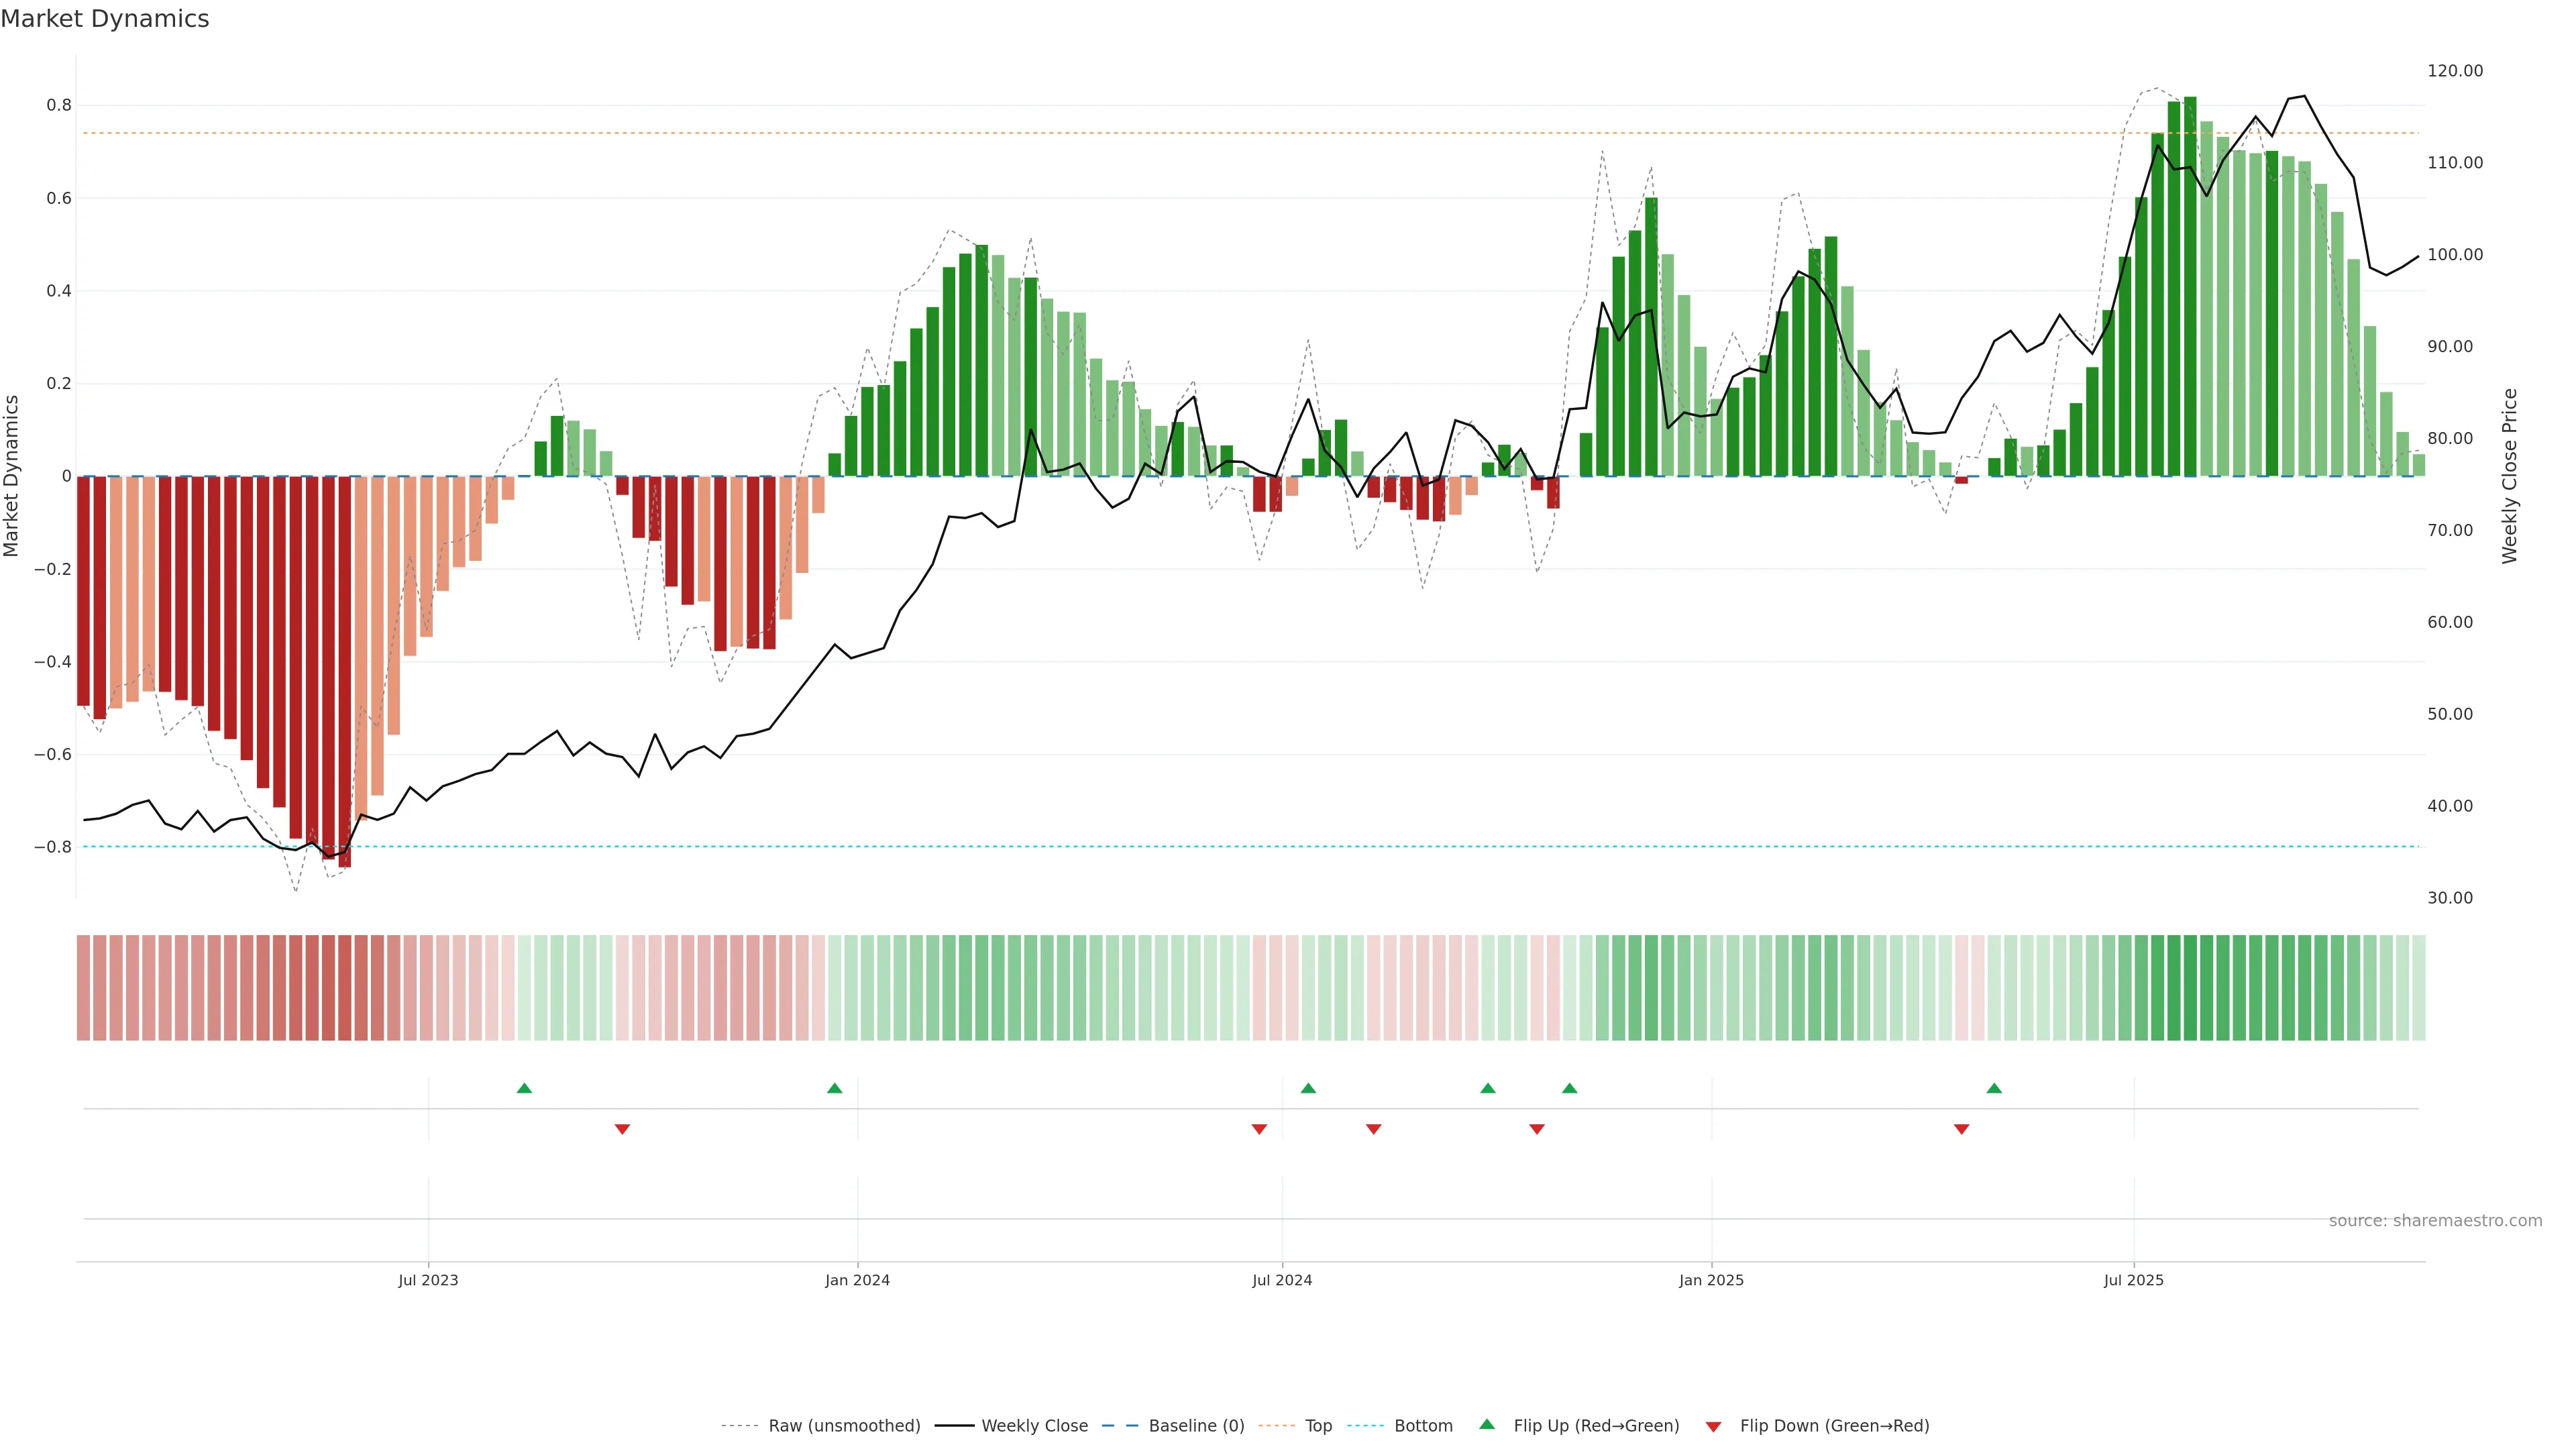Click the red Flip Down triangle near September 2023

(x=622, y=1129)
